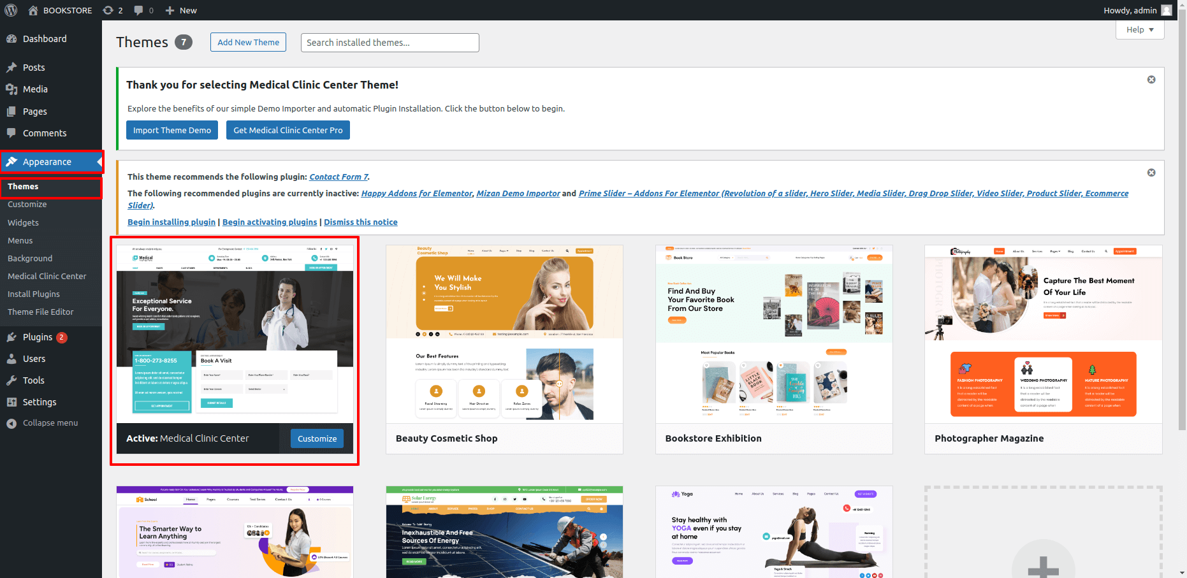The image size is (1187, 578).
Task: Dismiss the Medical Clinic Center welcome notice
Action: point(1151,80)
